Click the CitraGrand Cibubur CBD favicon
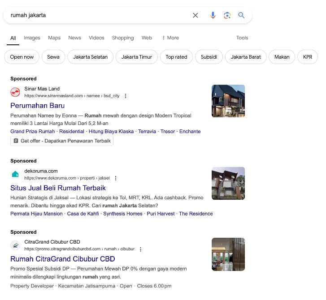 [x=15, y=245]
